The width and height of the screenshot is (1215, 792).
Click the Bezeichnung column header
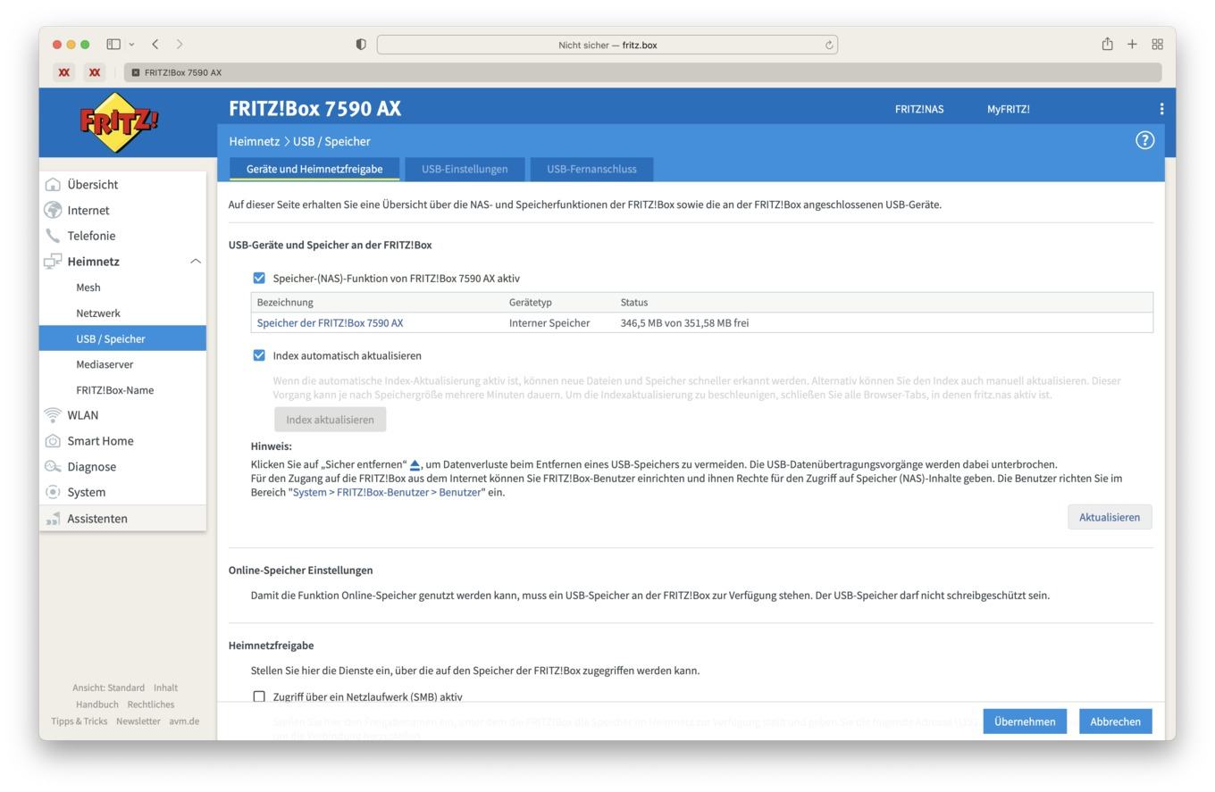click(x=285, y=303)
